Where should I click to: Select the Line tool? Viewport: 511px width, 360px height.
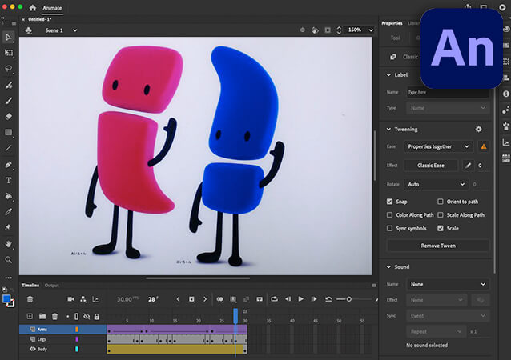point(9,148)
